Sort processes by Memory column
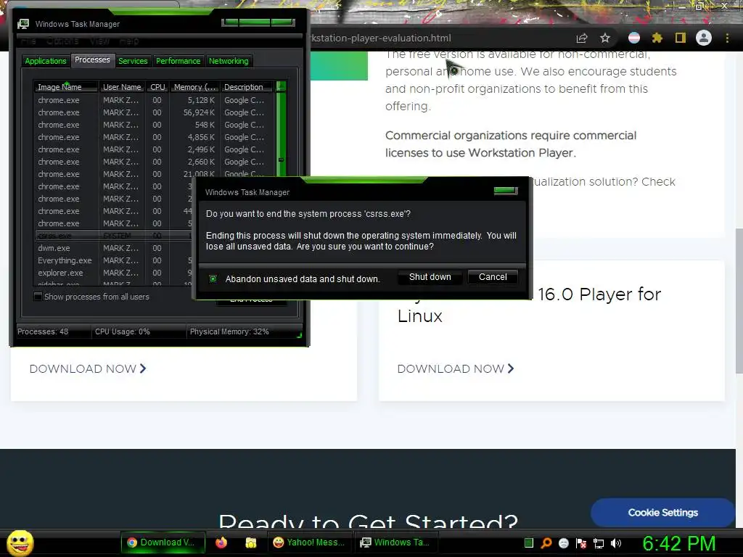The width and height of the screenshot is (743, 557). (194, 87)
